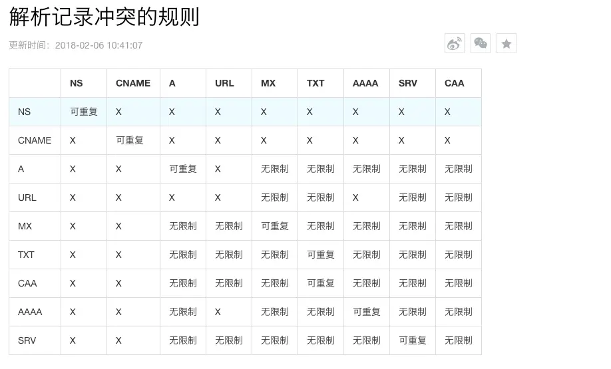Click the CNAME row label

[x=35, y=140]
